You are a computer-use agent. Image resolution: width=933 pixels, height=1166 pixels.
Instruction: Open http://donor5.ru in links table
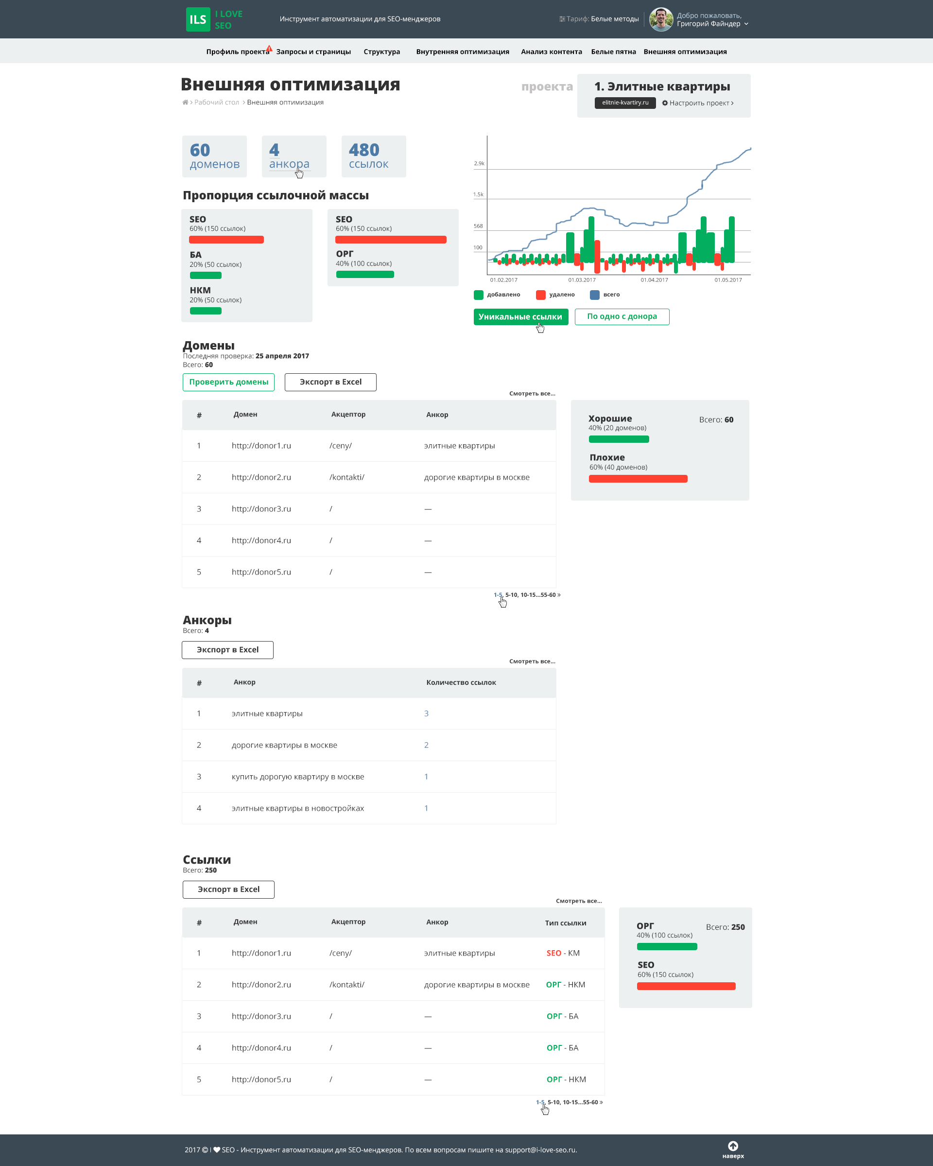point(261,1079)
